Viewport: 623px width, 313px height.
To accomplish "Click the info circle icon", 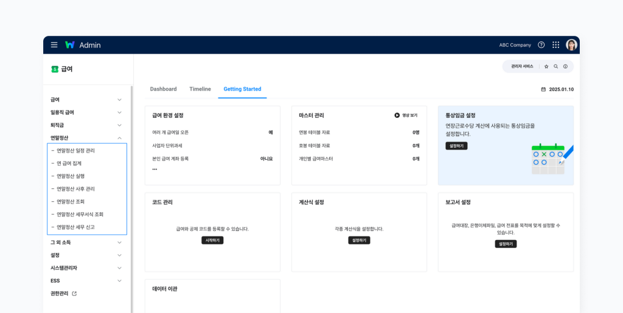I will point(565,66).
